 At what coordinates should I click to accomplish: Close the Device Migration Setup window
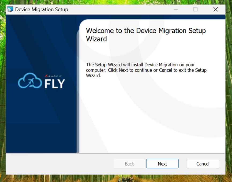(x=216, y=9)
